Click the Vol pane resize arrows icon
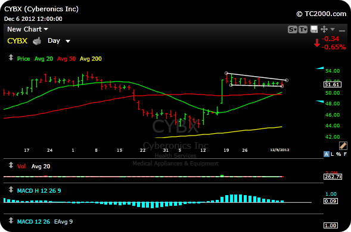 11,165
